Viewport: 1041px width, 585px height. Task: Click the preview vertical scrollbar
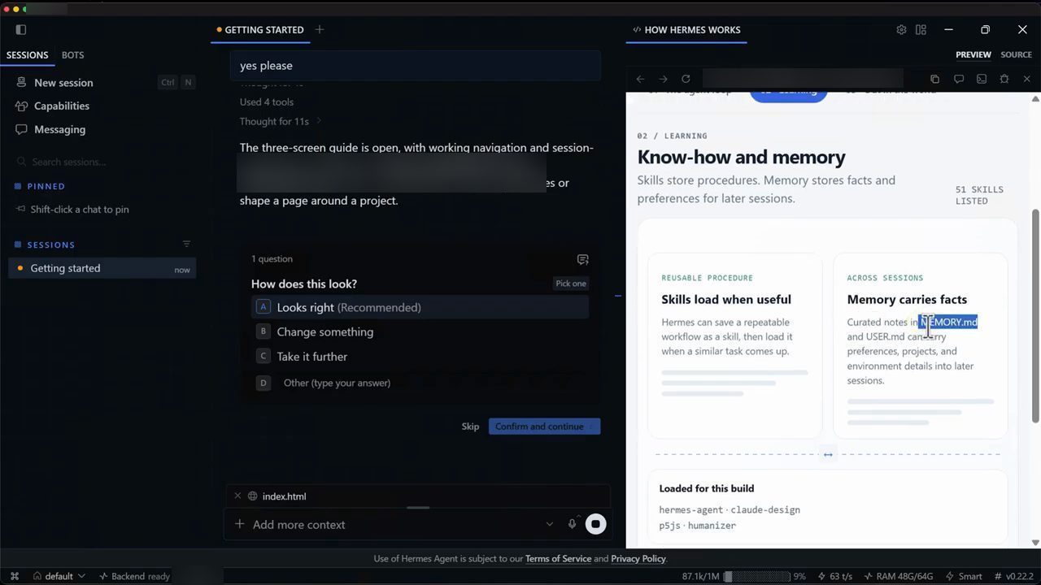pos(1035,315)
